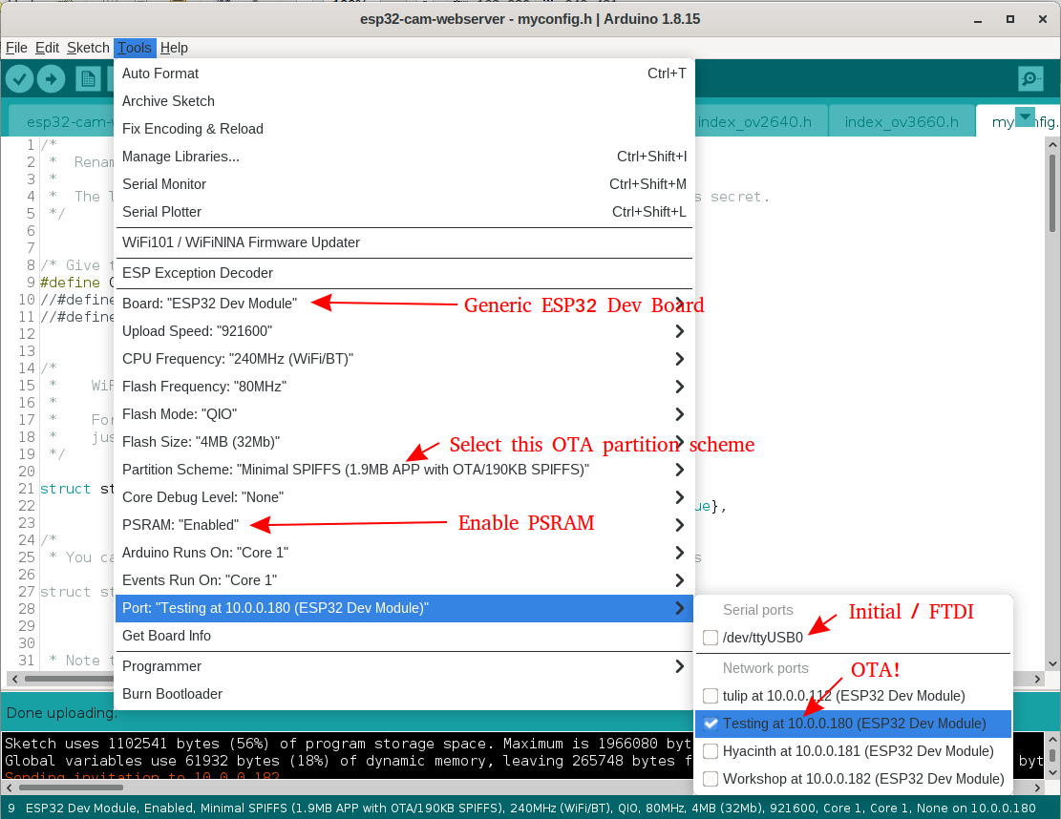This screenshot has height=819, width=1061.
Task: Choose Archive Sketch menu entry
Action: click(404, 101)
